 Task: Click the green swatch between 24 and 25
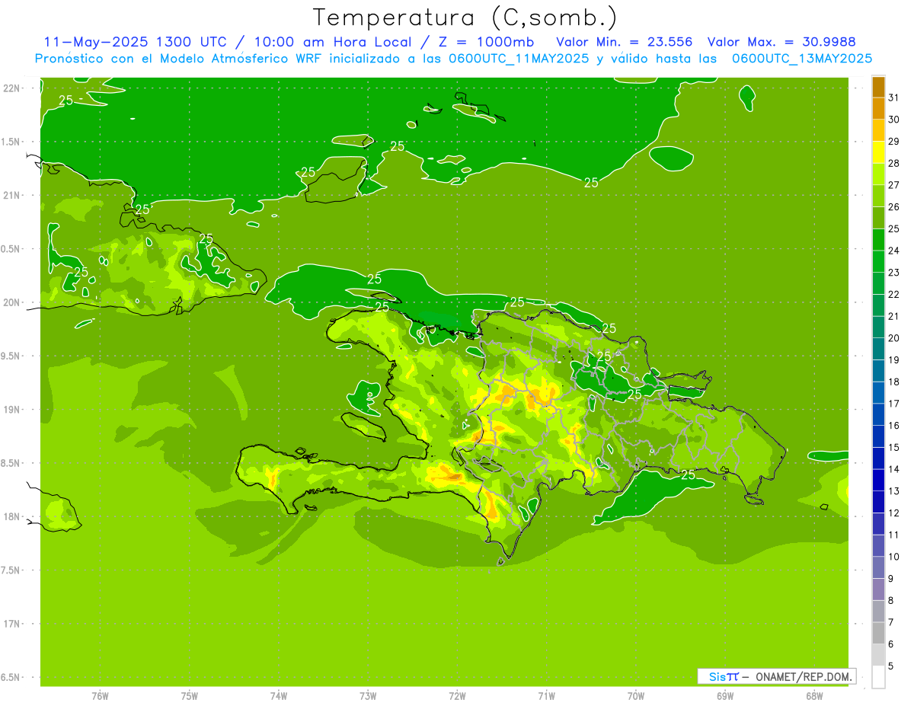(878, 240)
